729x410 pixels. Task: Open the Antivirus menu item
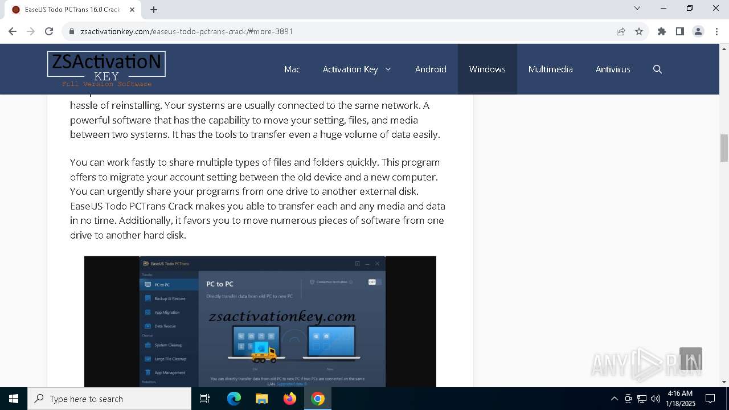613,69
